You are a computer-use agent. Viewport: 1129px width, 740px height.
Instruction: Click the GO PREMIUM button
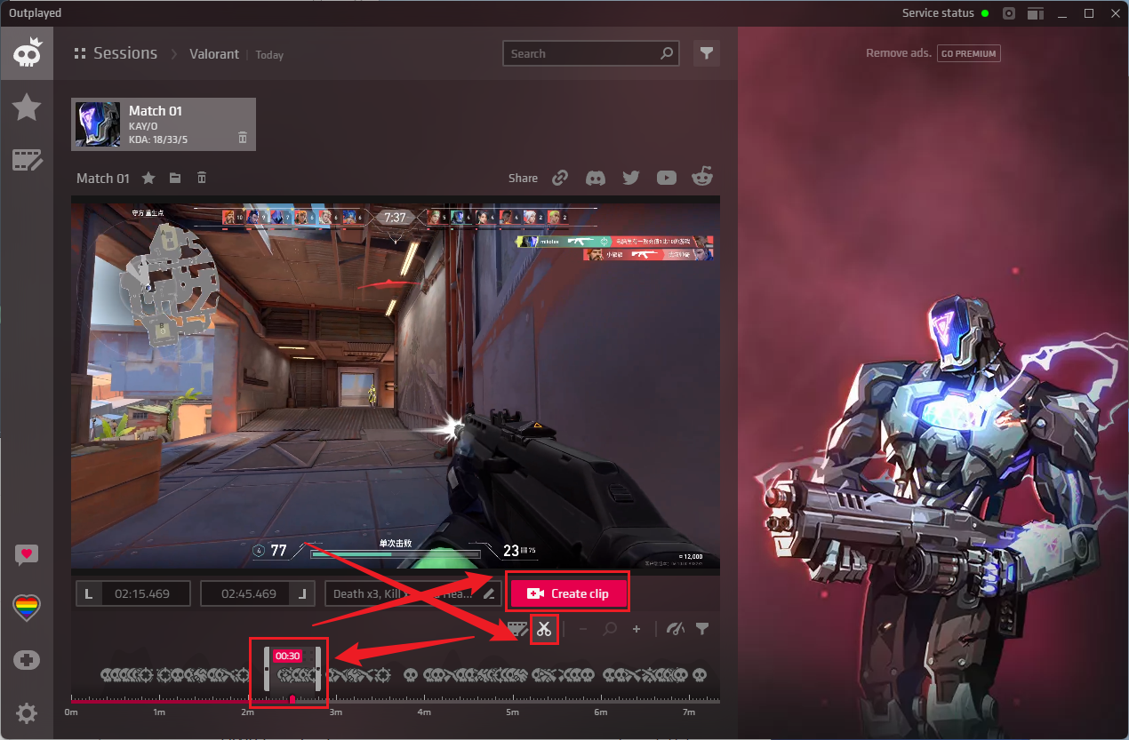(x=968, y=53)
